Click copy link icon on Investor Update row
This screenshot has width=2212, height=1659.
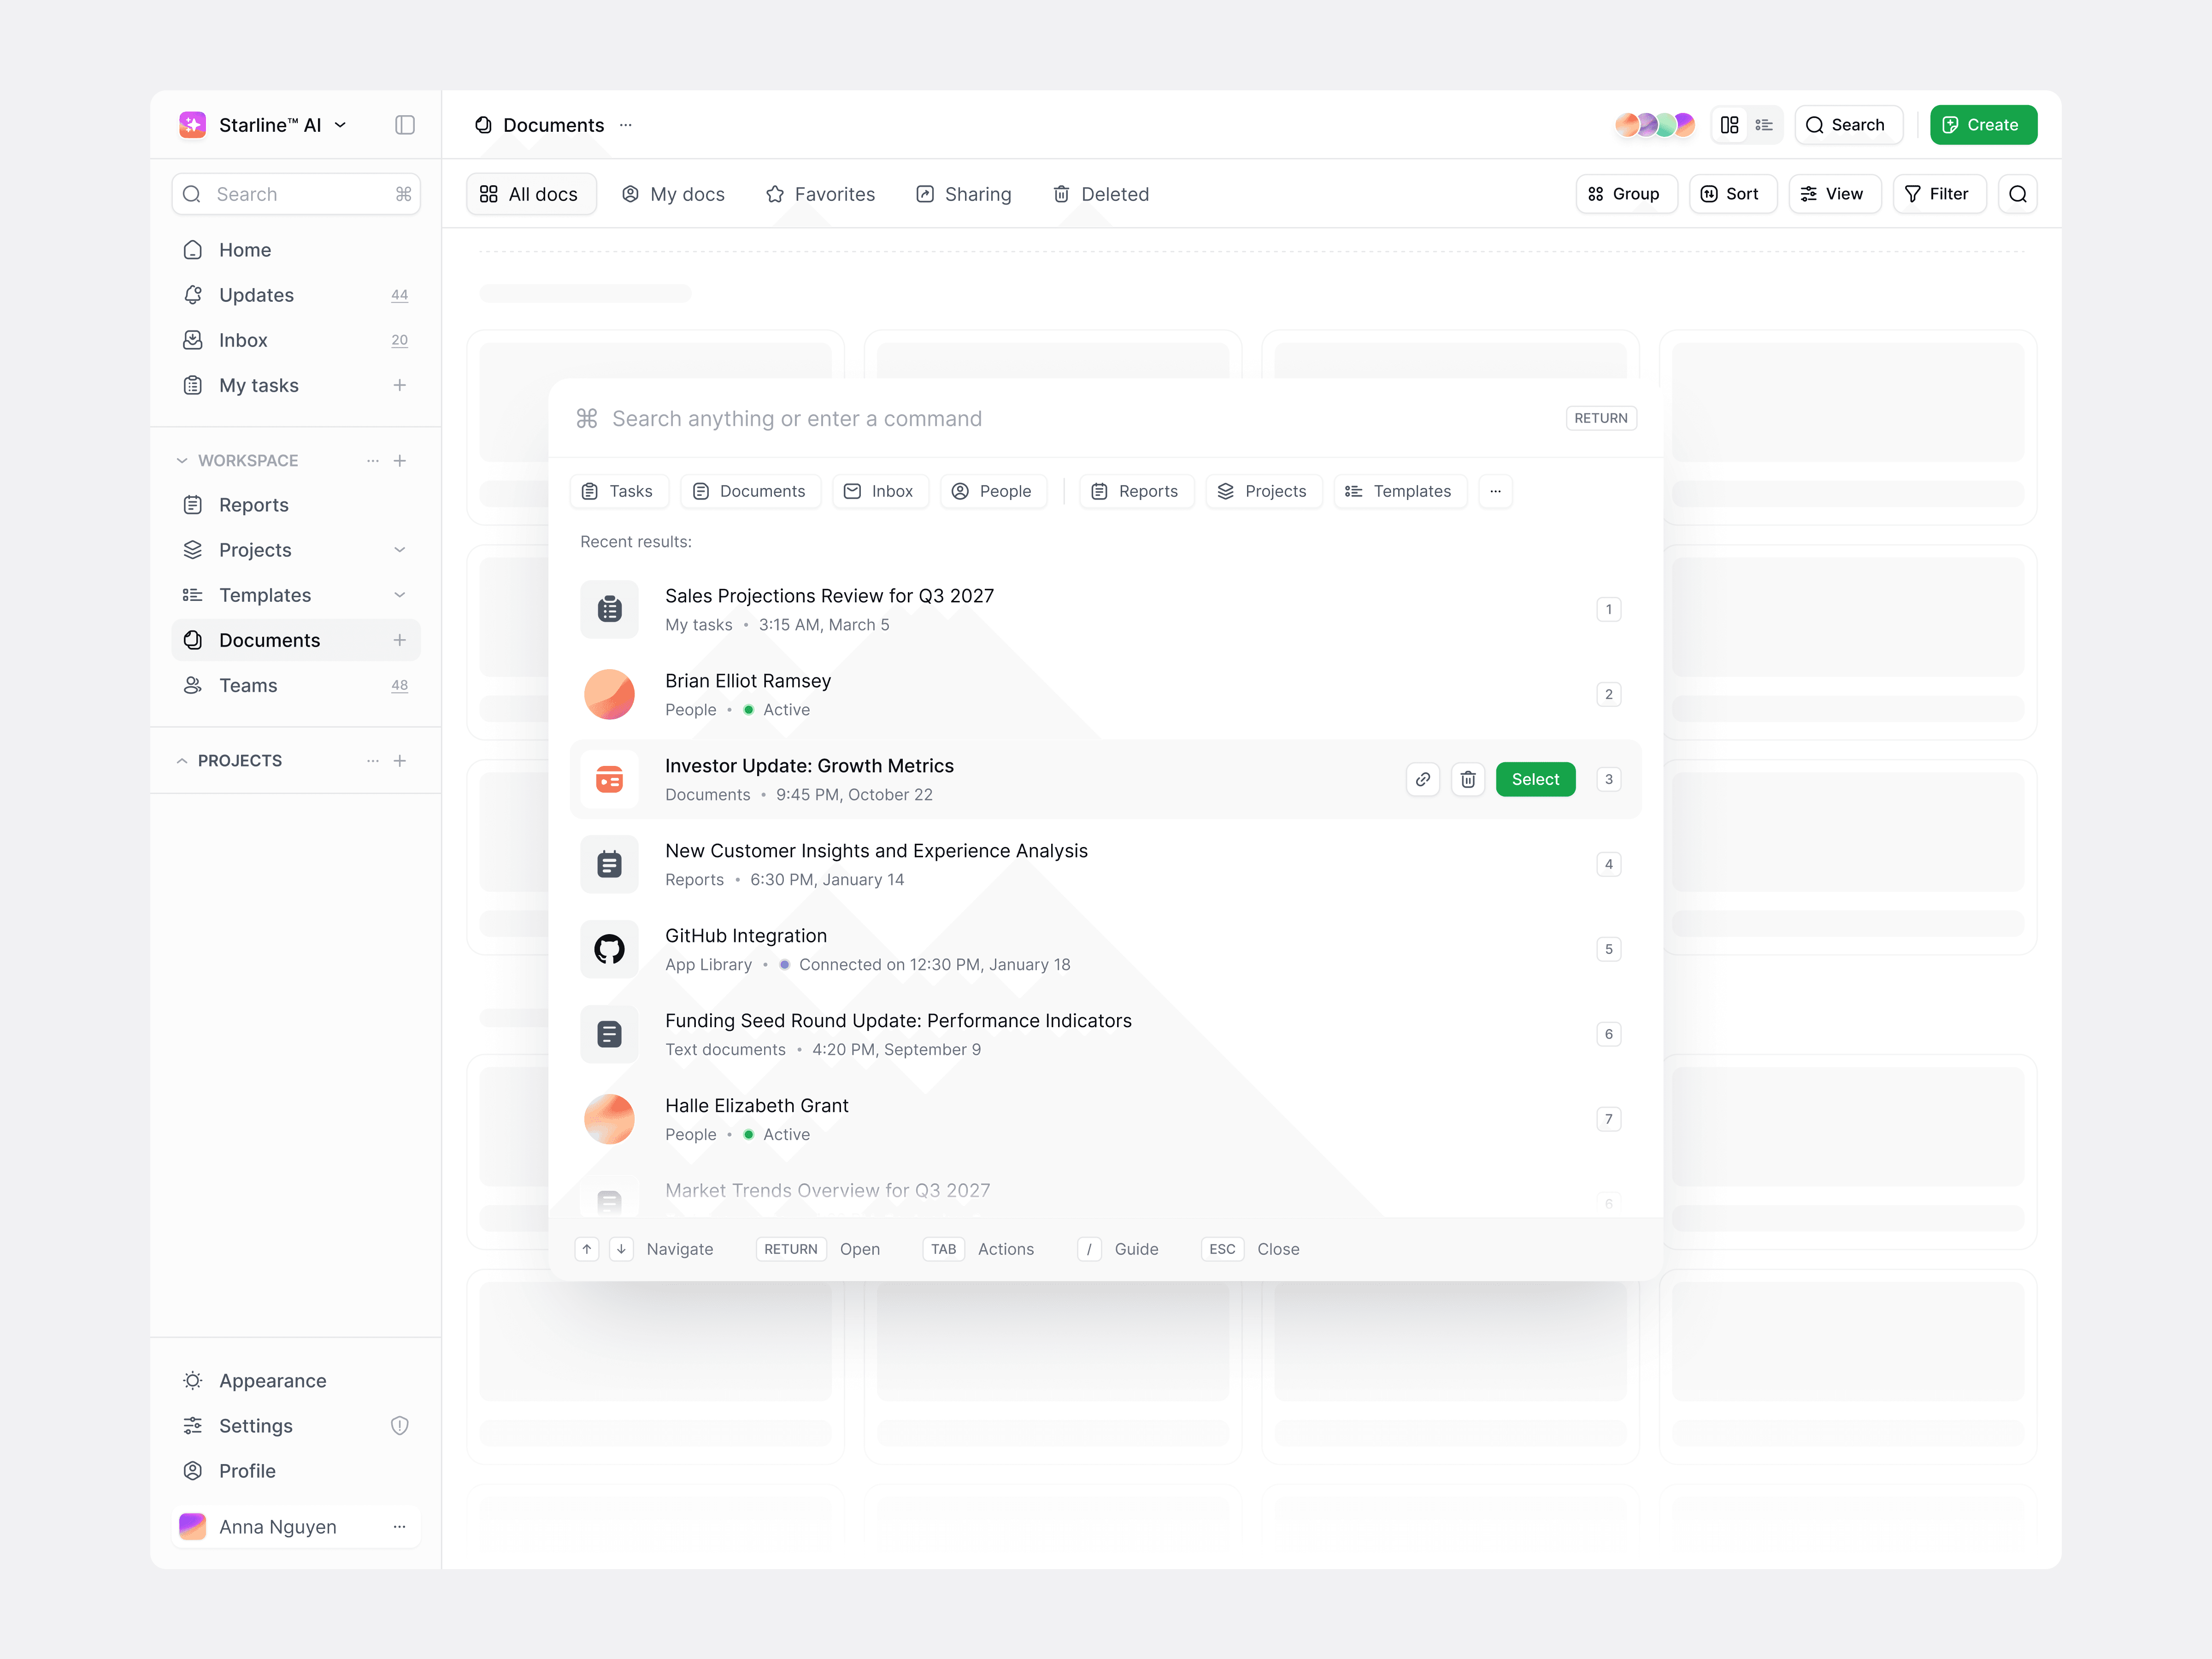point(1422,779)
